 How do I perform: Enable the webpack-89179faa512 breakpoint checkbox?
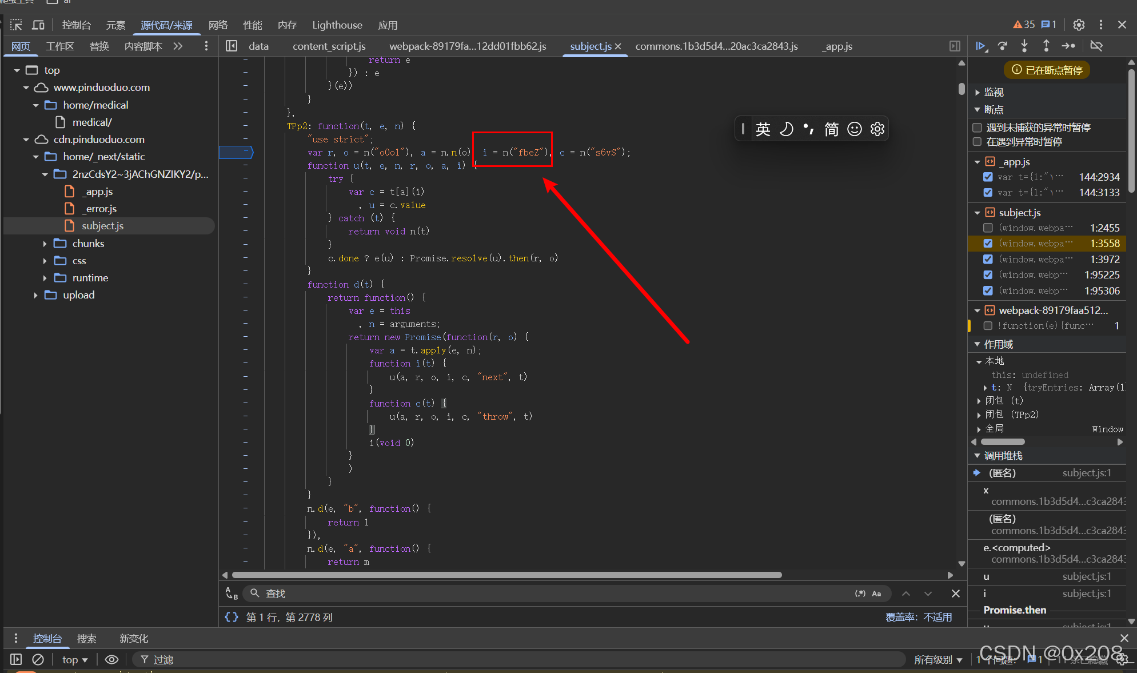[x=988, y=325]
